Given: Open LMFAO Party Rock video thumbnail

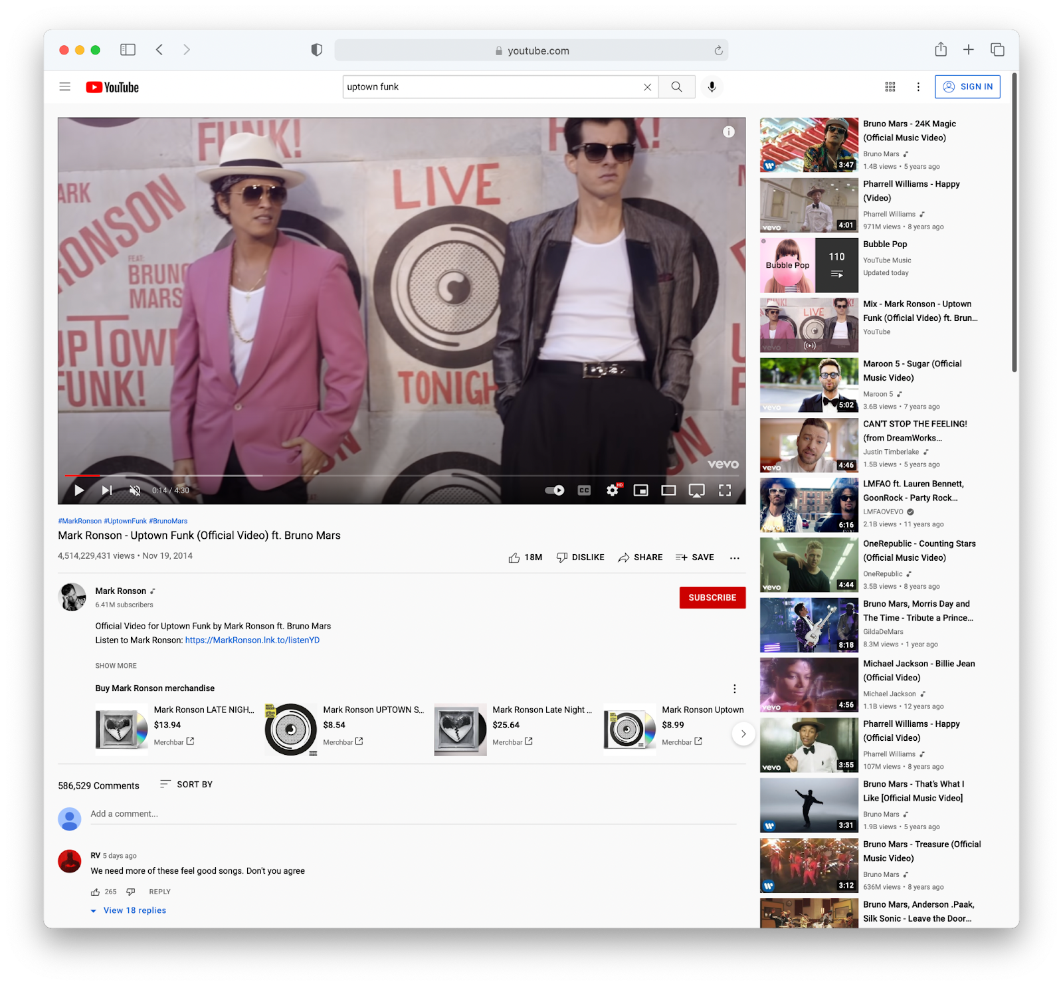Looking at the screenshot, I should (x=809, y=505).
